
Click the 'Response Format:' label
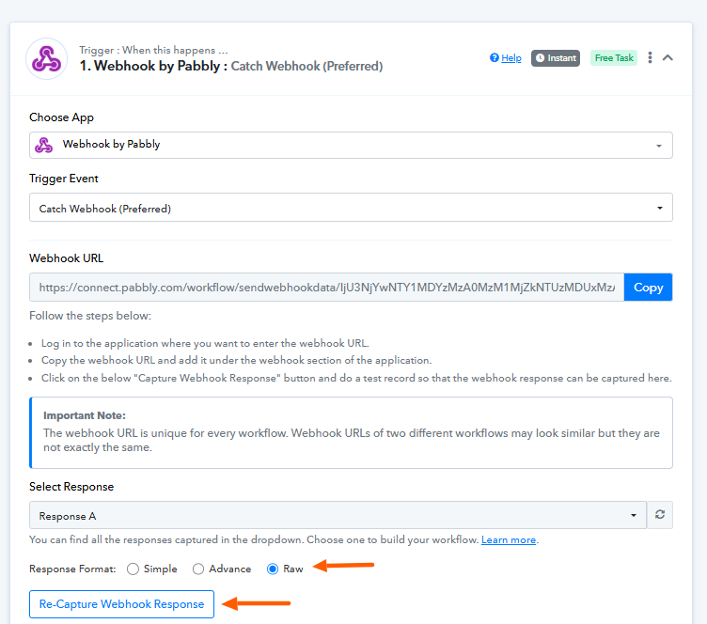(x=72, y=569)
